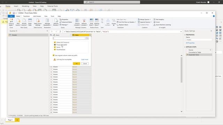Open the Merge Queries dropdown
The width and height of the screenshot is (223, 125).
(144, 19)
